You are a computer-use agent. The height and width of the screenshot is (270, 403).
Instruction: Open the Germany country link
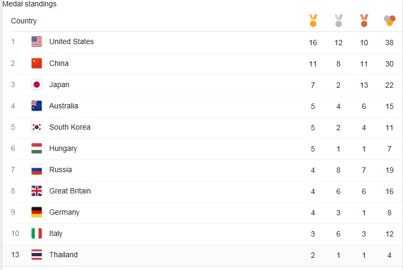64,212
